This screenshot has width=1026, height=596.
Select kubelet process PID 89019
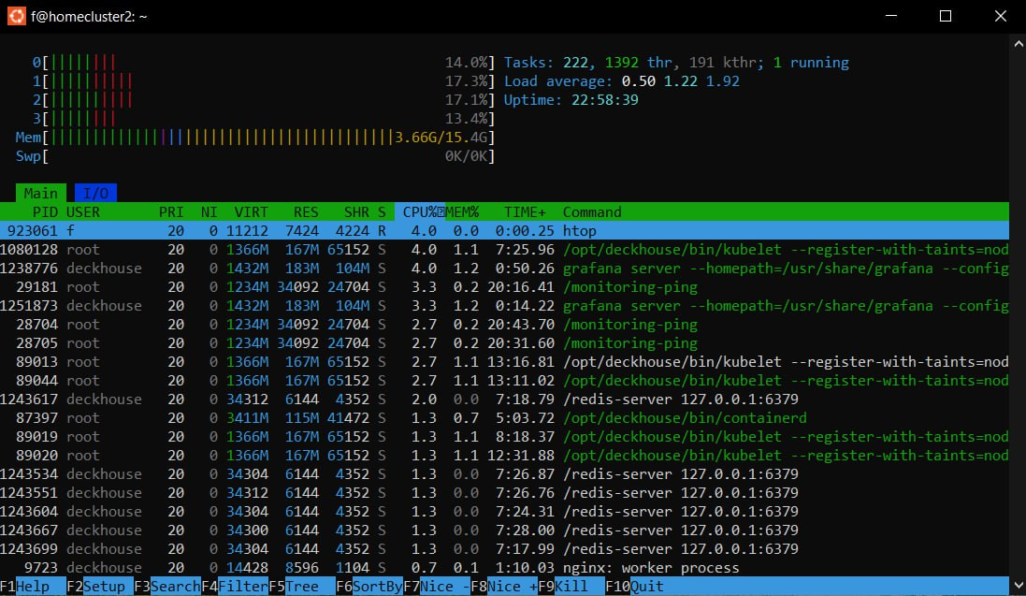point(504,437)
